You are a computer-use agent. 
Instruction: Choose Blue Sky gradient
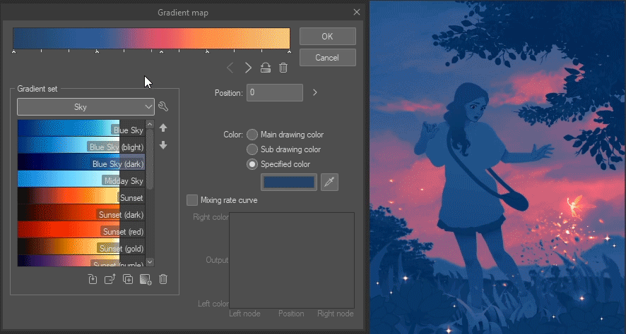click(81, 128)
